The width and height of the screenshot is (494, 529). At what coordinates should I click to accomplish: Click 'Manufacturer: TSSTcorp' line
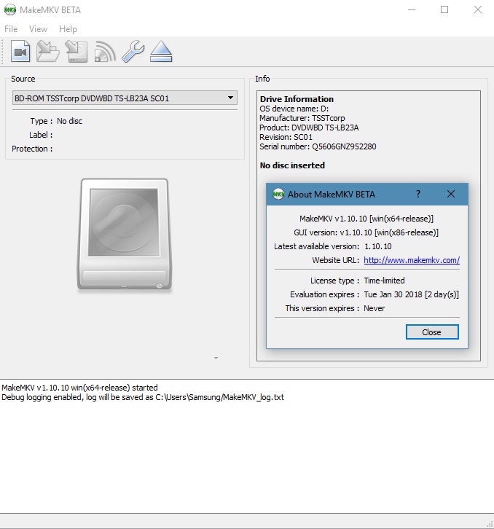[x=302, y=118]
